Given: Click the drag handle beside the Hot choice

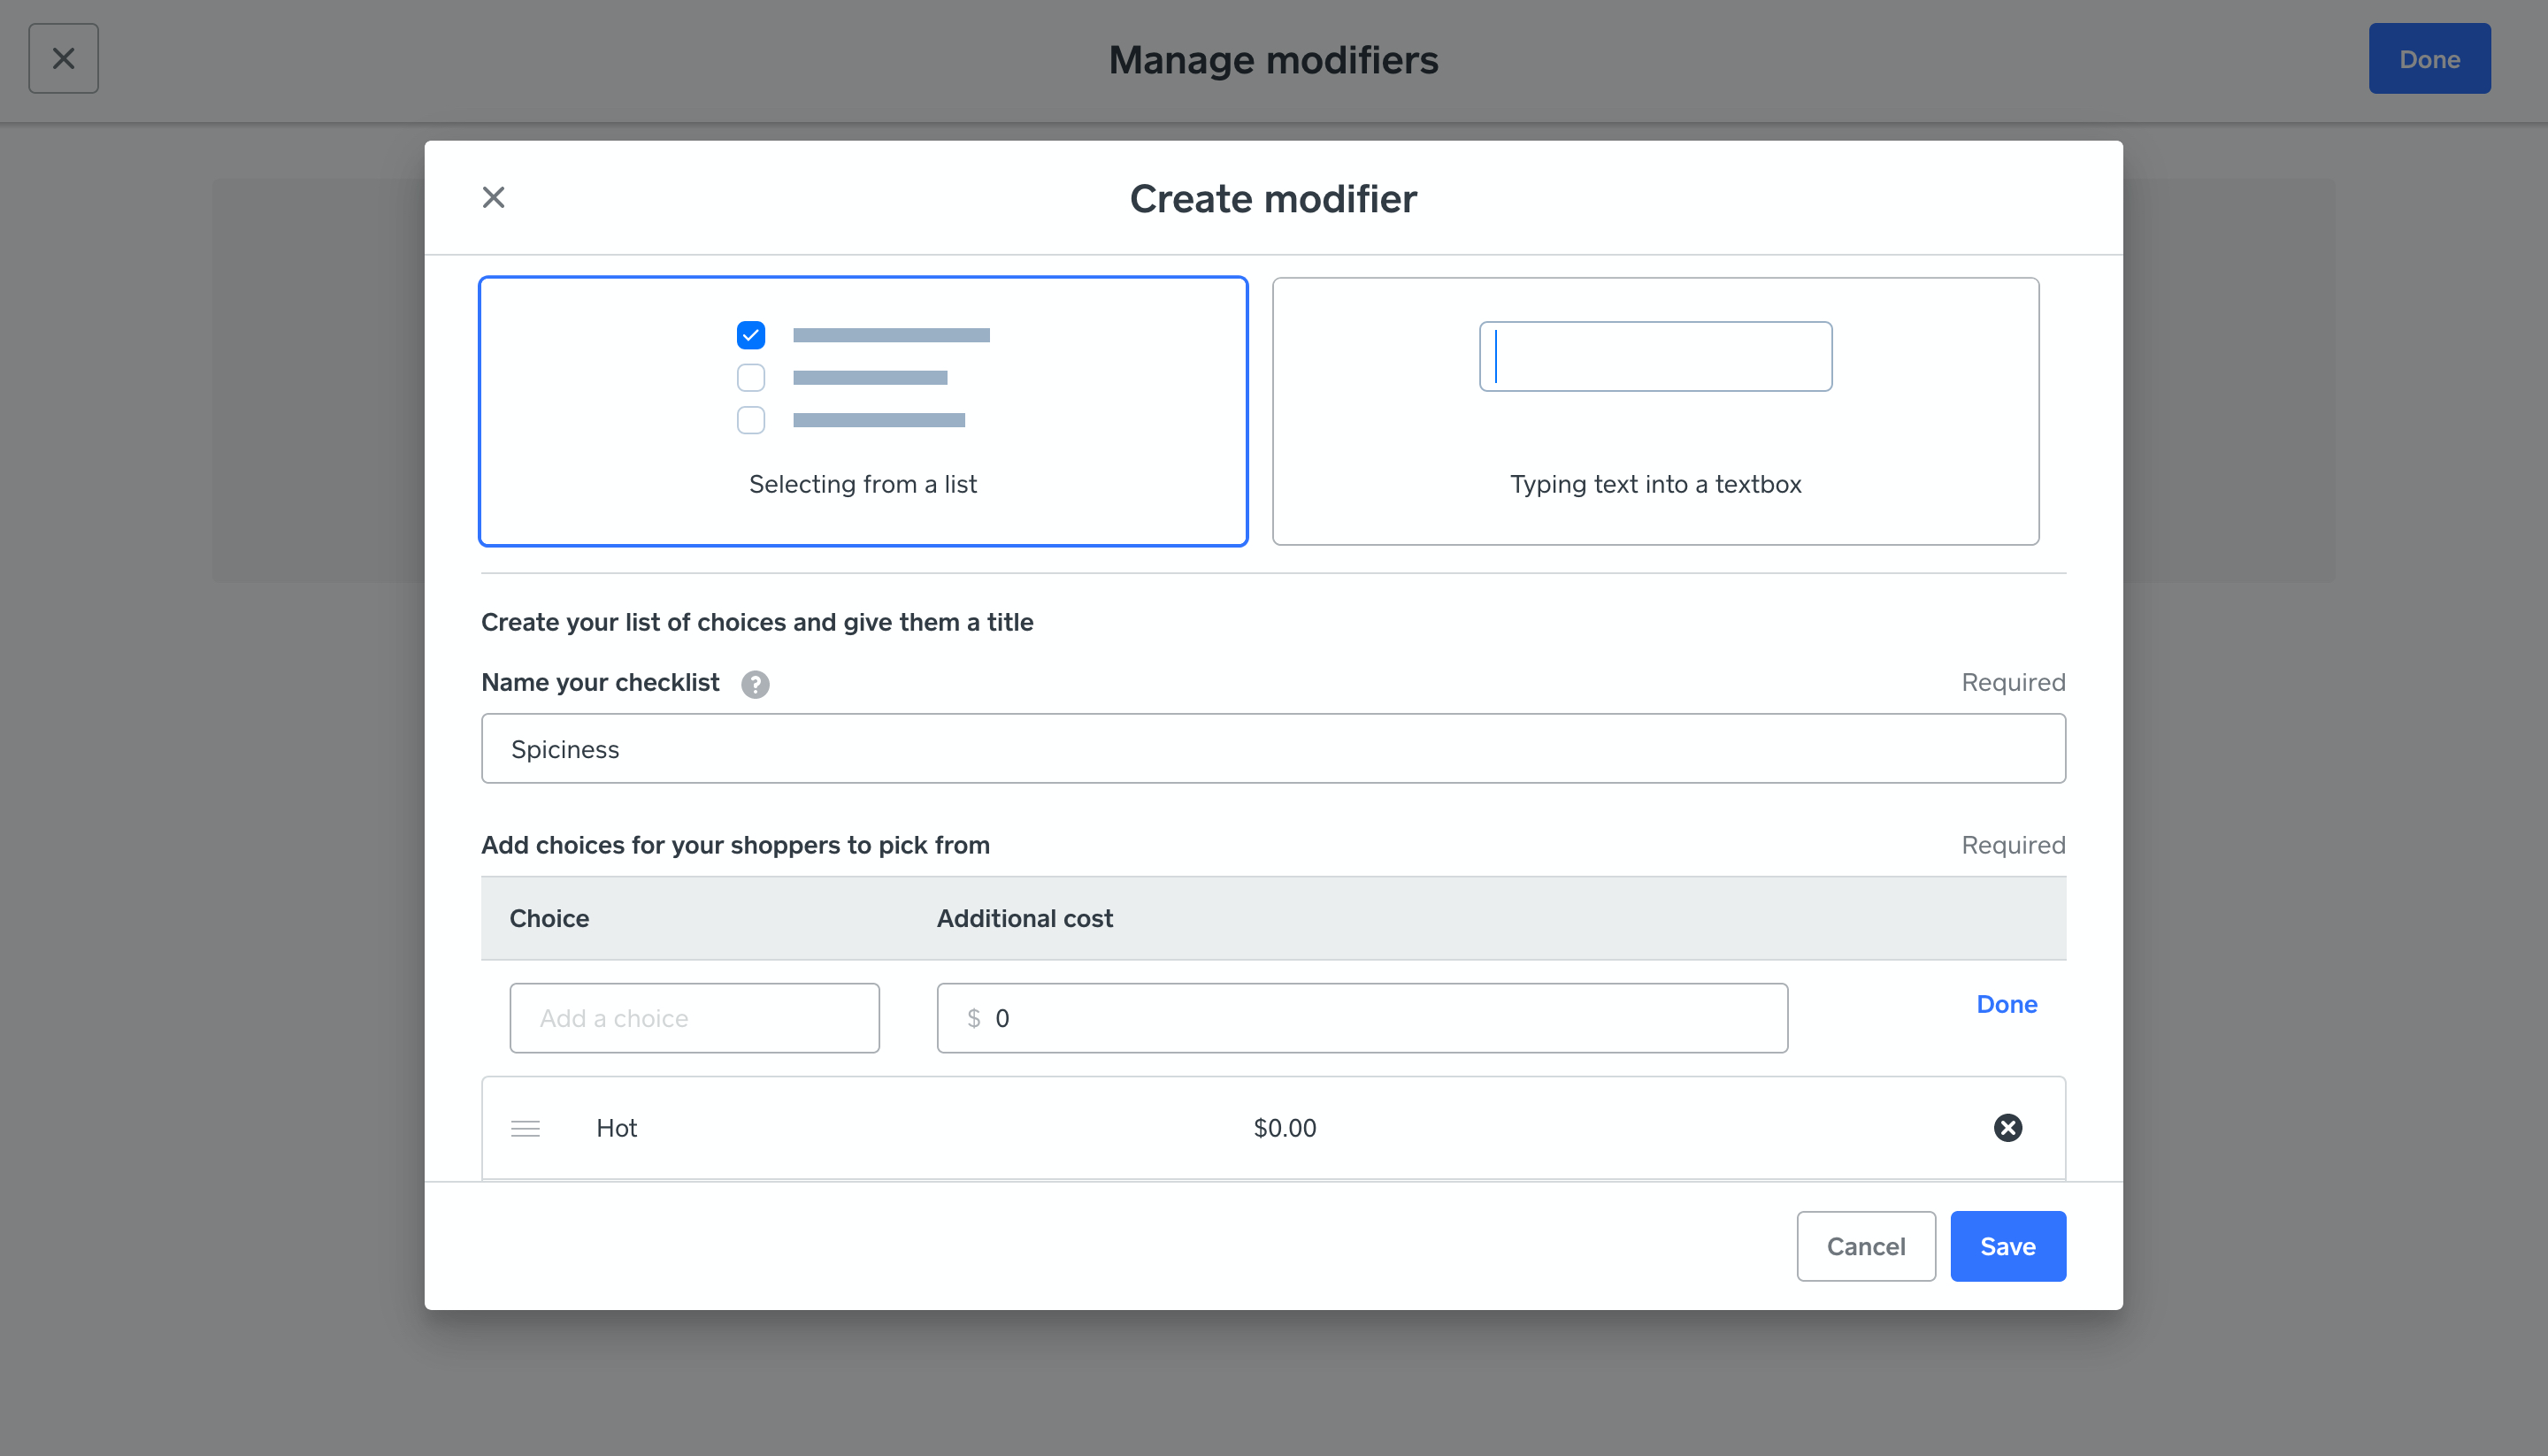Looking at the screenshot, I should pyautogui.click(x=525, y=1128).
